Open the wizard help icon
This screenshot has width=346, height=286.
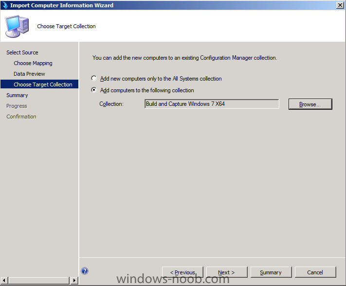tap(85, 271)
